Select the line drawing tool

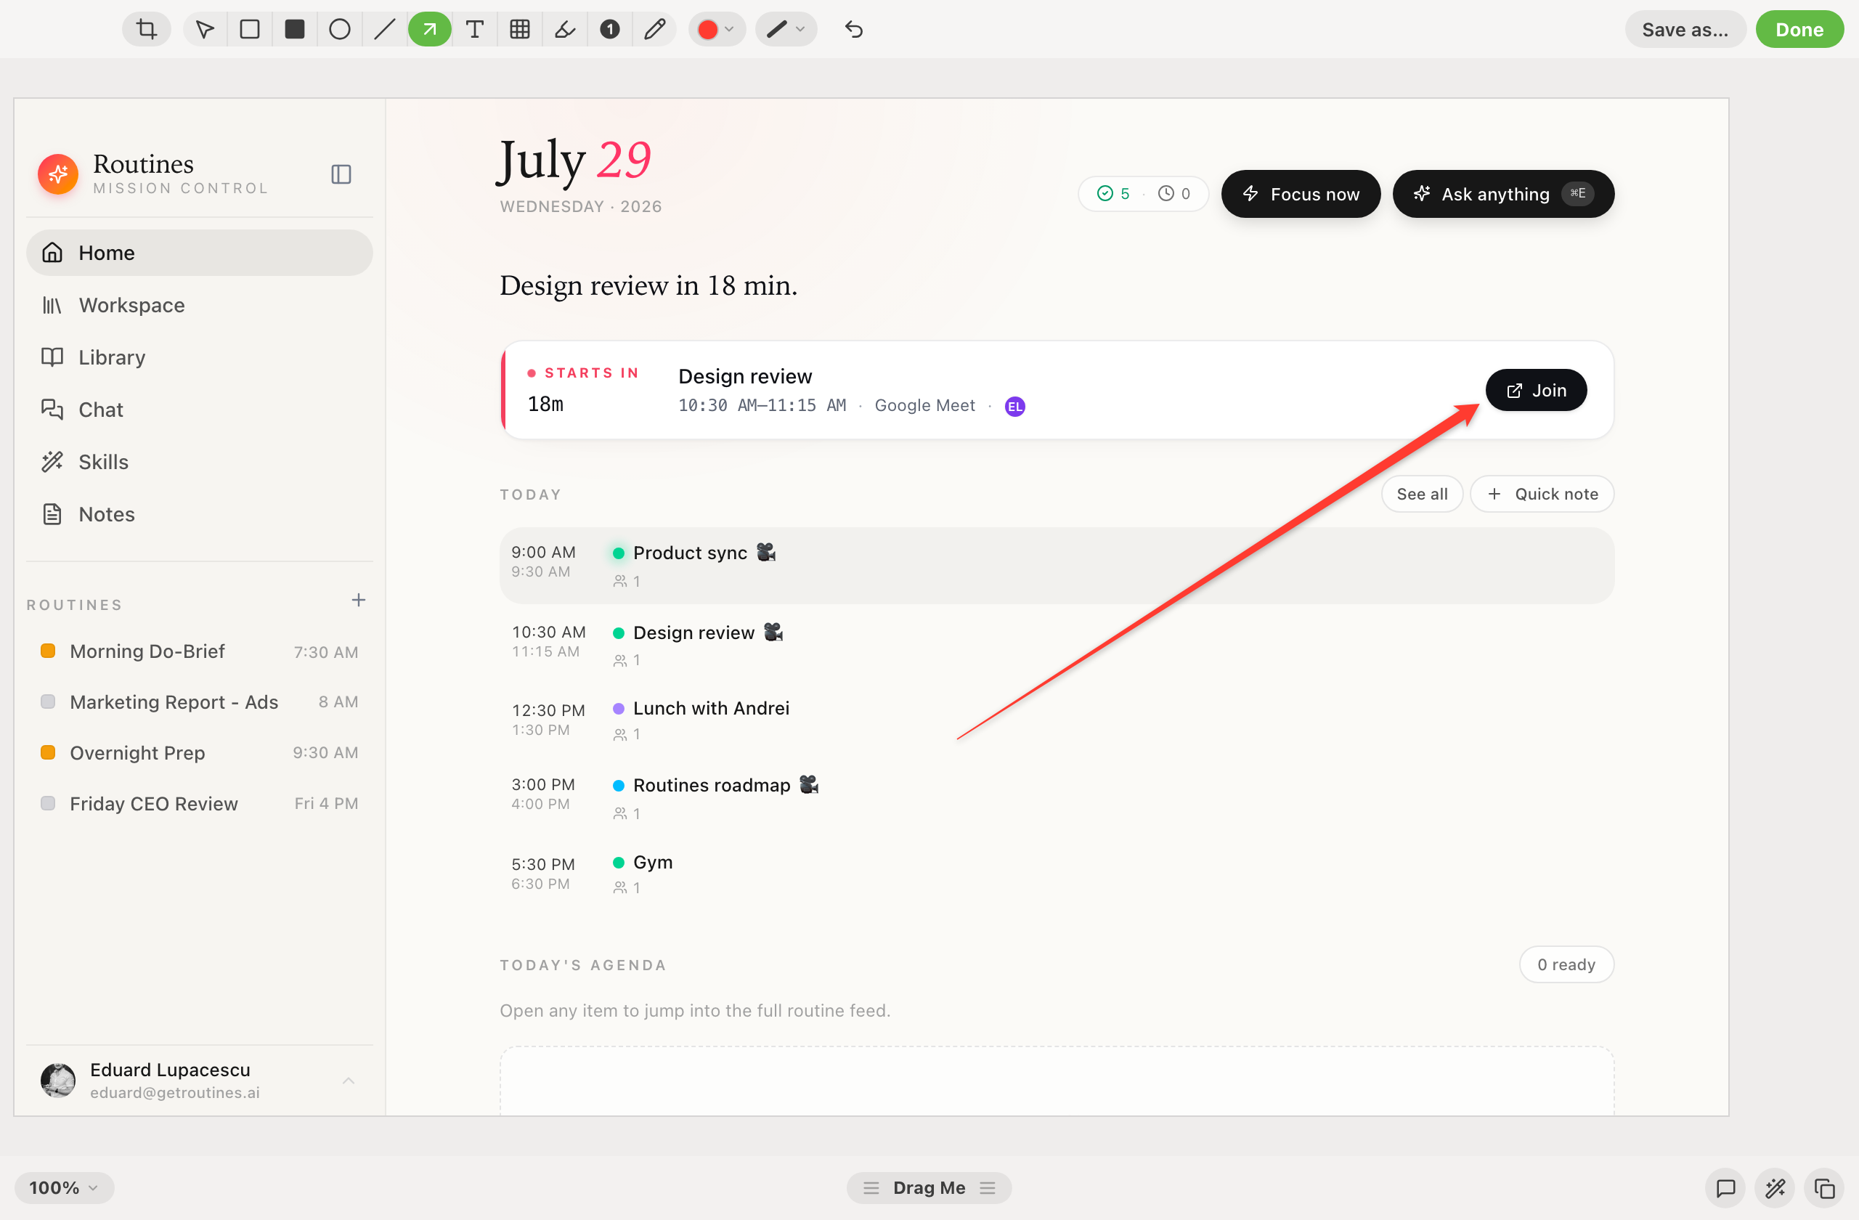pos(384,30)
